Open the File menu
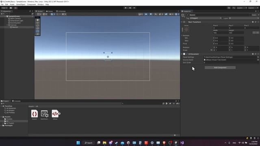Image resolution: width=260 pixels, height=146 pixels. tap(2, 4)
